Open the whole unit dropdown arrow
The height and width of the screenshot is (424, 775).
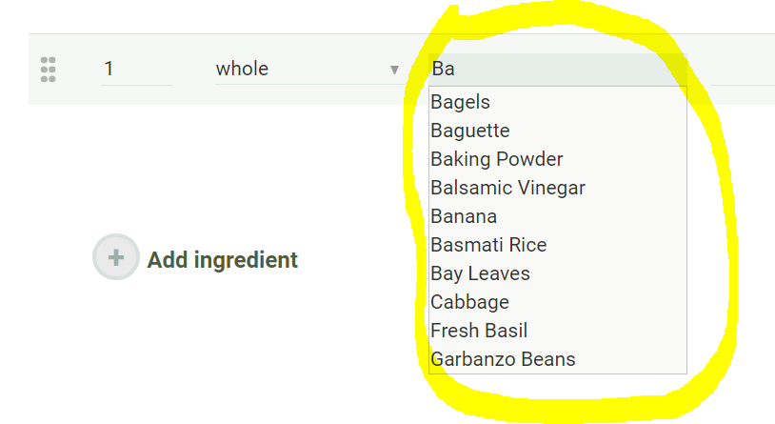coord(394,70)
